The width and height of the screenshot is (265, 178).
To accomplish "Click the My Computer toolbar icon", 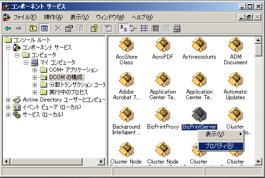I will tap(177, 28).
